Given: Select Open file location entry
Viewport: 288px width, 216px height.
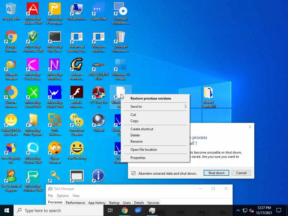Looking at the screenshot, I should click(155, 150).
